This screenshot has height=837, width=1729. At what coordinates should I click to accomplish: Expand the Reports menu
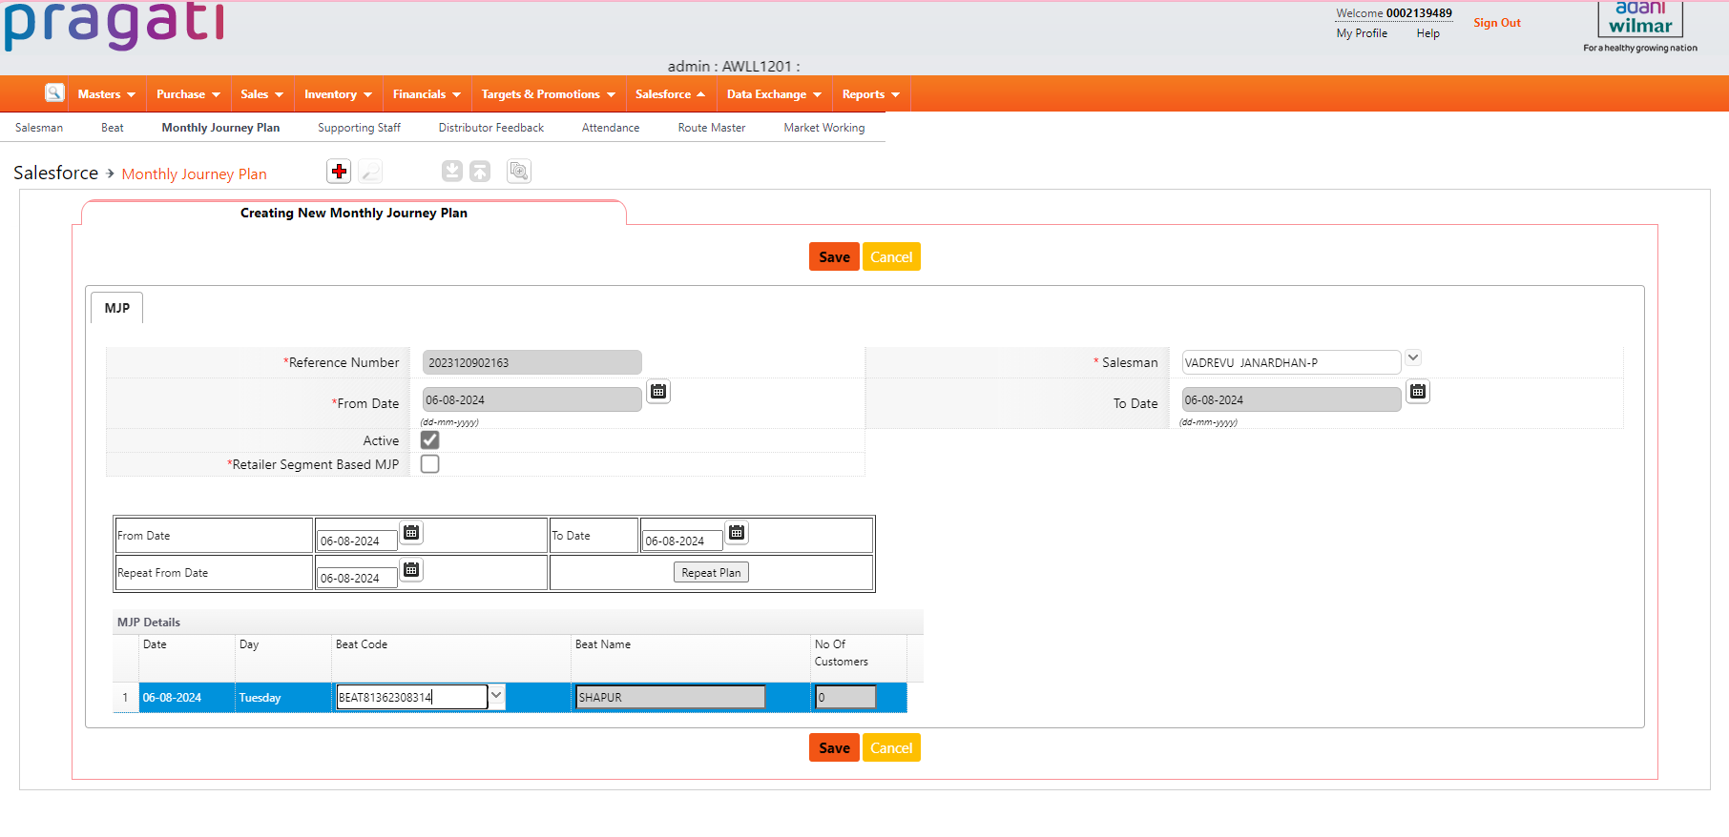pyautogui.click(x=870, y=94)
